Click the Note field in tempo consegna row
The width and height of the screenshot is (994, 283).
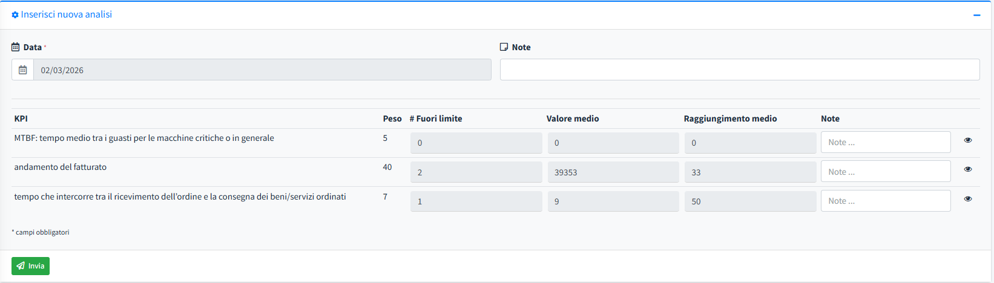click(885, 201)
